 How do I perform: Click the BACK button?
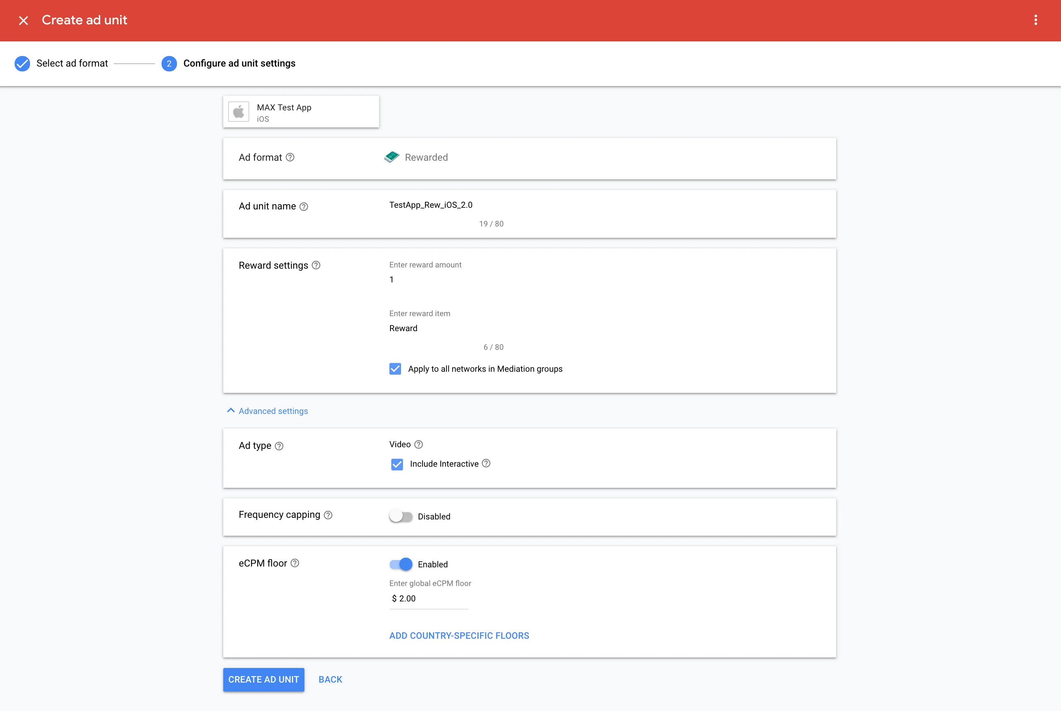330,679
